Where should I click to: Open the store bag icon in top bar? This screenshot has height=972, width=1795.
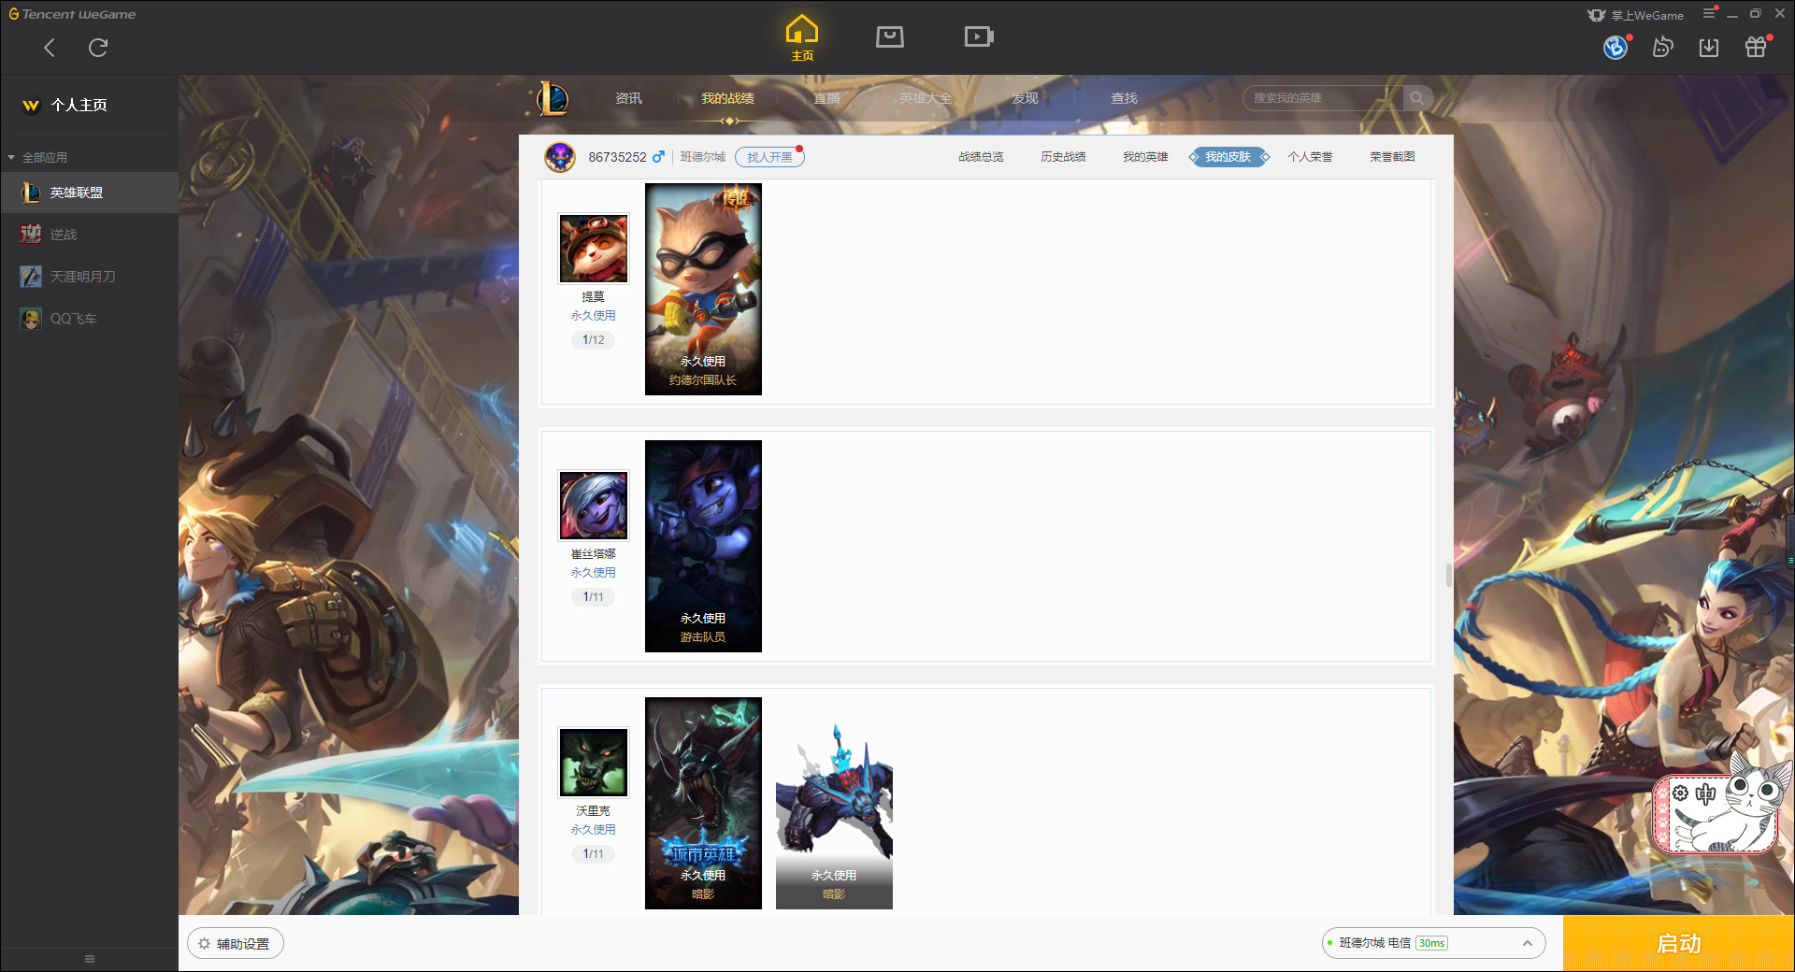(890, 36)
